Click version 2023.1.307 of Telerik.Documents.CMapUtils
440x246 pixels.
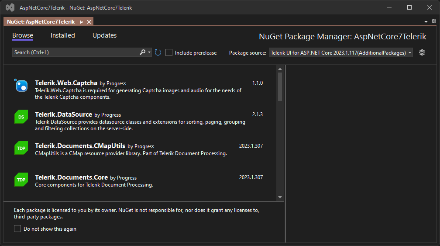pyautogui.click(x=251, y=146)
